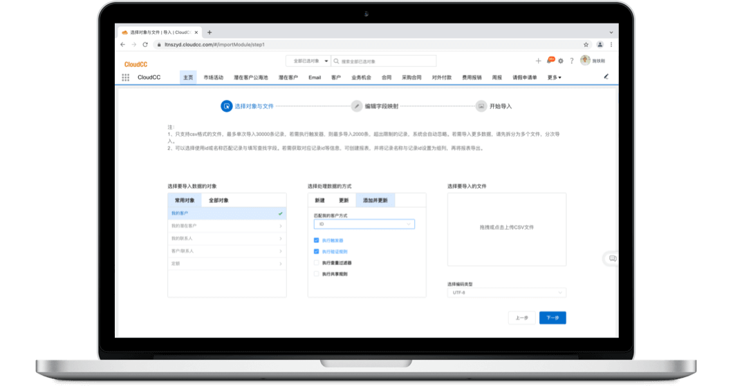Uncheck the 执行验证规则 checkbox
The height and width of the screenshot is (386, 733).
tap(317, 251)
